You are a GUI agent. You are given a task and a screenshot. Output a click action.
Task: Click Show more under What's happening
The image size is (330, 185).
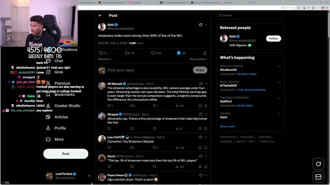click(x=227, y=126)
